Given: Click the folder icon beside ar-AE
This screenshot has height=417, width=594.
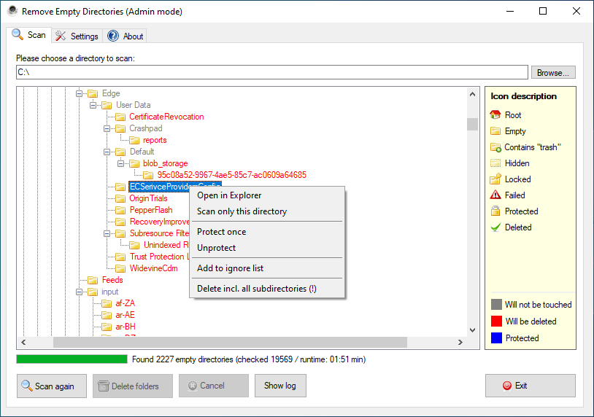Looking at the screenshot, I should 107,315.
